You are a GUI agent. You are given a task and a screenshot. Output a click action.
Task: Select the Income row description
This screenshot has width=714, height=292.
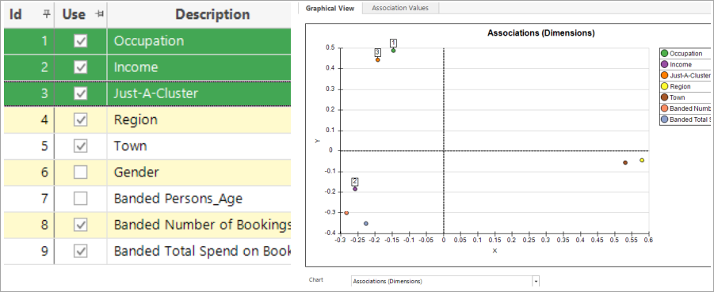pyautogui.click(x=136, y=68)
